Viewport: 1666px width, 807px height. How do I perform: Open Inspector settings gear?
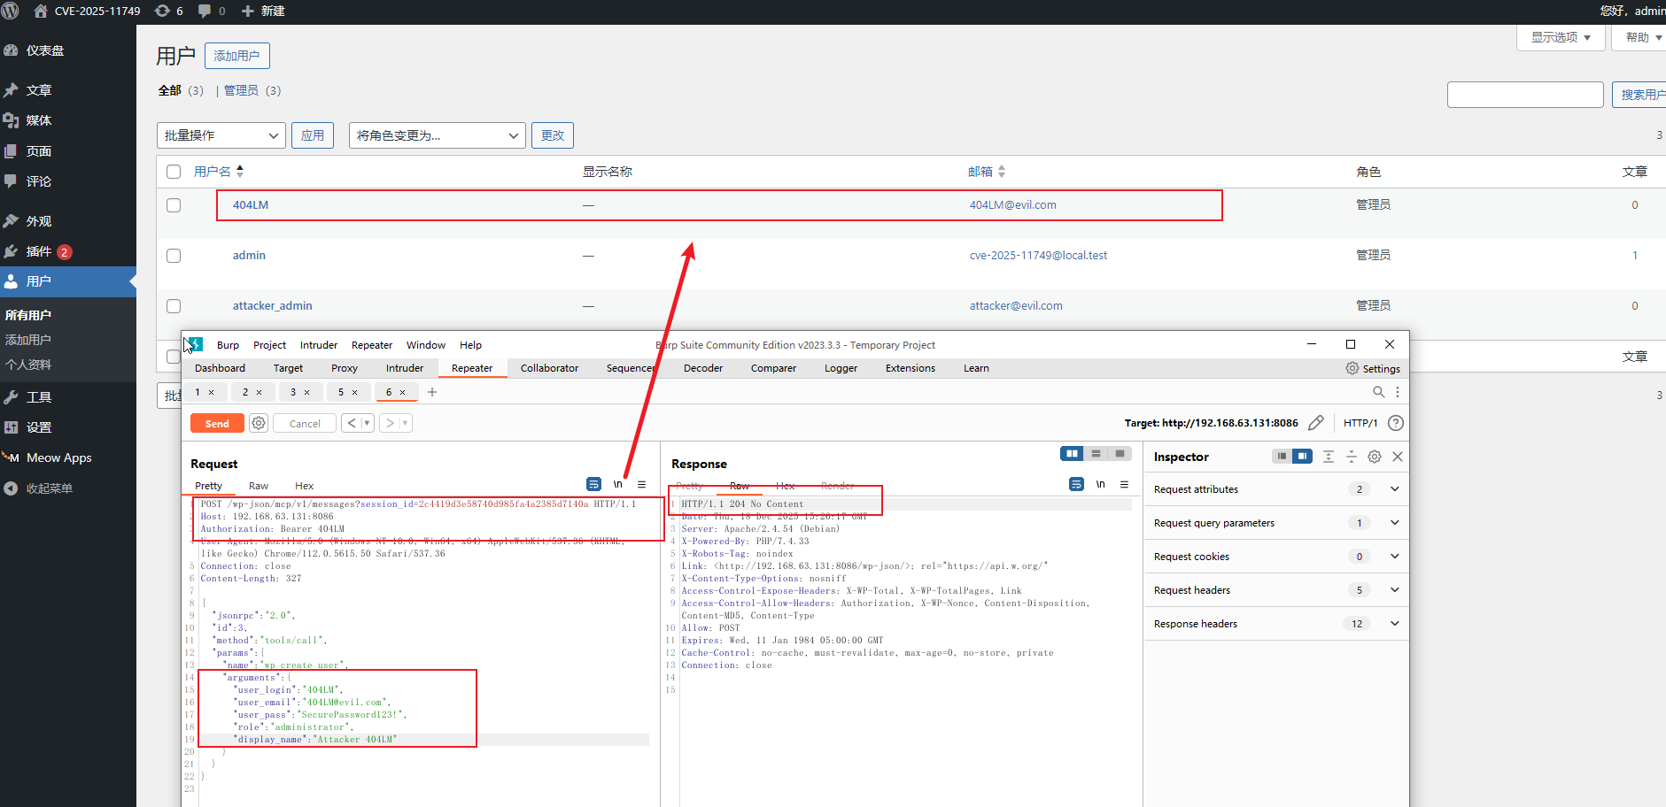tap(1375, 457)
